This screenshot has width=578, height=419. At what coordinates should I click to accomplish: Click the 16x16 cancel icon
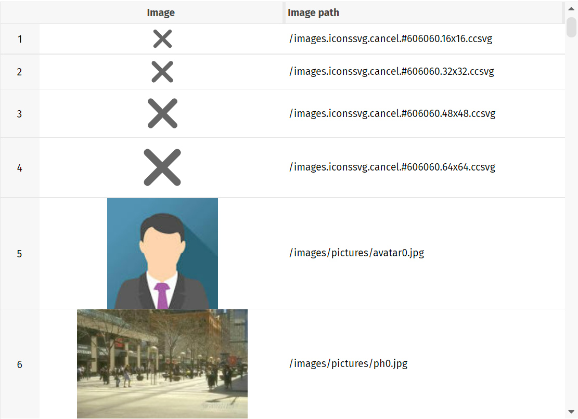tap(162, 39)
